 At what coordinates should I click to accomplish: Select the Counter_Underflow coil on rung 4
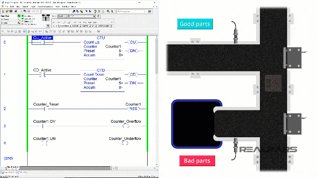[x=125, y=143]
